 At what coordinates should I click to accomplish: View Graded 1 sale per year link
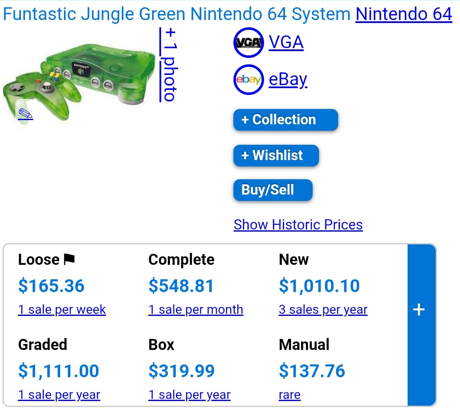[59, 395]
